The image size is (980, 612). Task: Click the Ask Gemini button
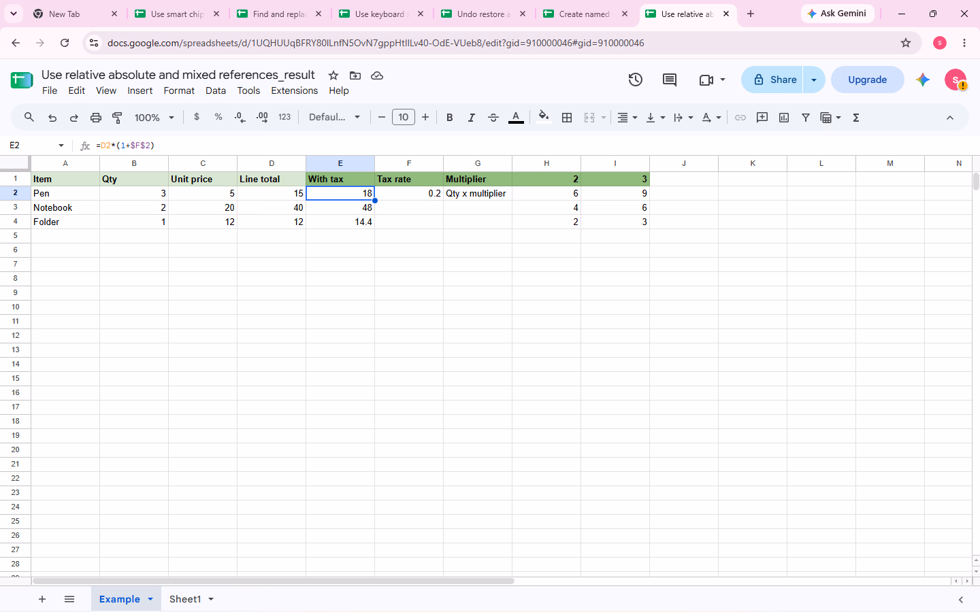coord(837,14)
